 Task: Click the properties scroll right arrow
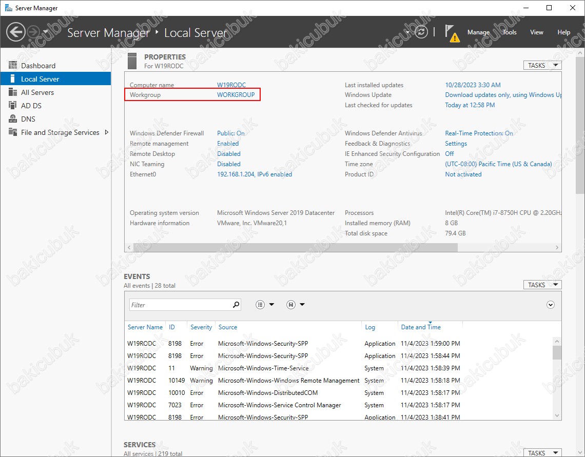pos(557,248)
